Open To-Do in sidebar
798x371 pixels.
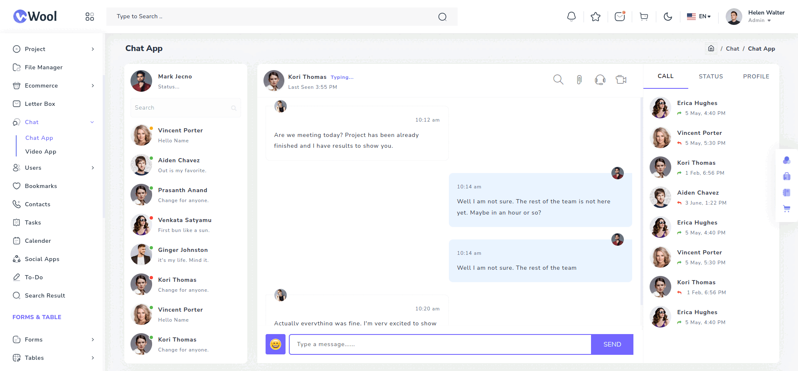(x=53, y=277)
